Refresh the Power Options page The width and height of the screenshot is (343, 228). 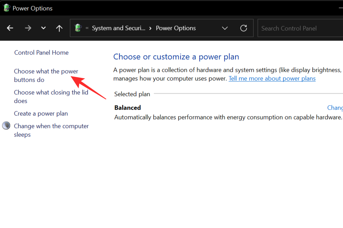pos(244,28)
